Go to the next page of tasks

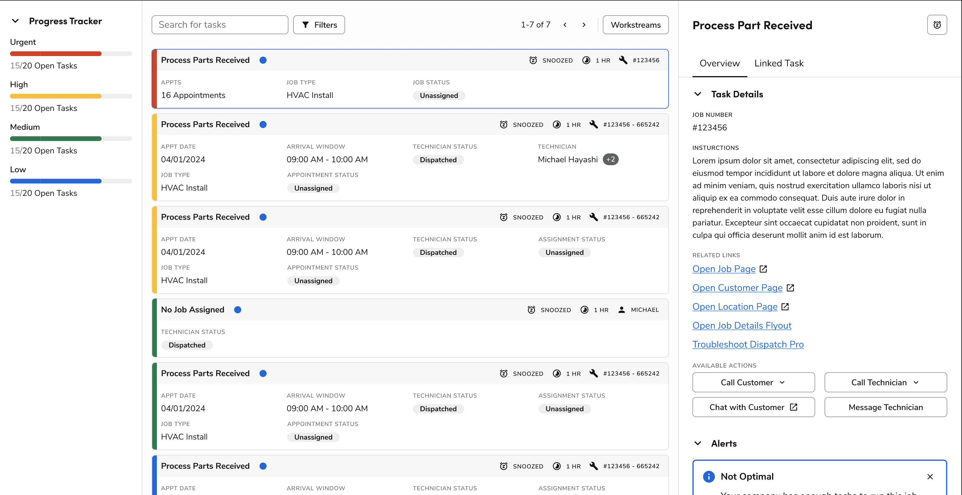click(584, 25)
